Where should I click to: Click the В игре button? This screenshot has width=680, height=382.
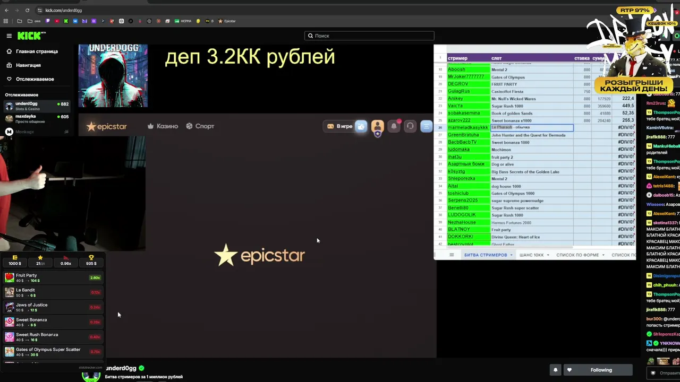point(340,126)
